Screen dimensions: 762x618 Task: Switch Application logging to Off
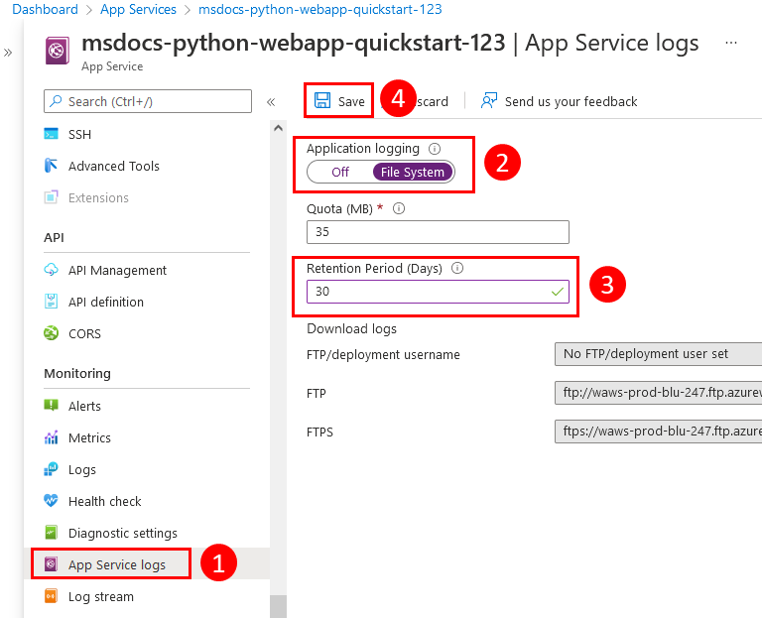pos(340,172)
